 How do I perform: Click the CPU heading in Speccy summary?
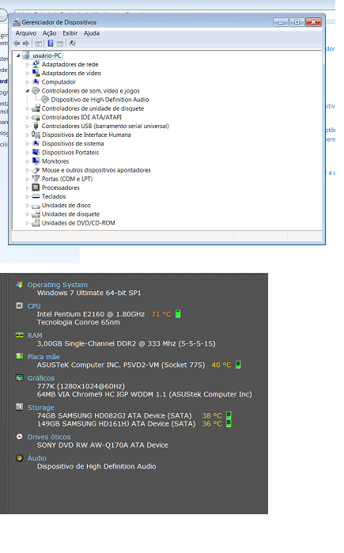(x=34, y=306)
